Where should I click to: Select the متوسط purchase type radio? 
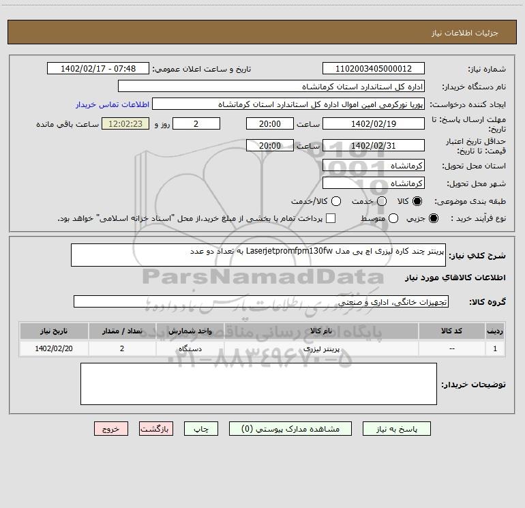click(393, 218)
